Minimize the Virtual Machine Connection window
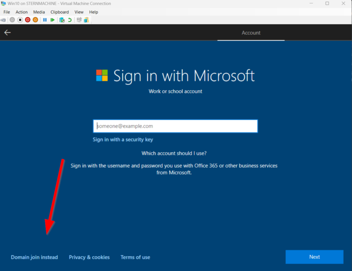Image resolution: width=352 pixels, height=271 pixels. [311, 4]
